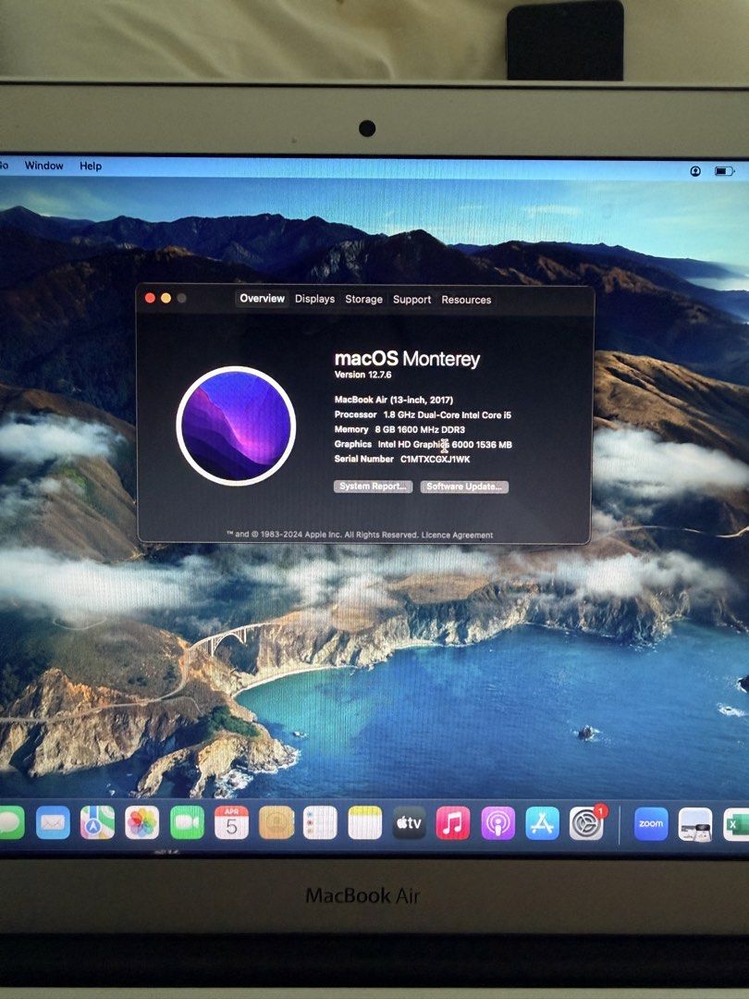Screen dimensions: 749x999
Task: Launch the Apple TV app
Action: click(409, 823)
